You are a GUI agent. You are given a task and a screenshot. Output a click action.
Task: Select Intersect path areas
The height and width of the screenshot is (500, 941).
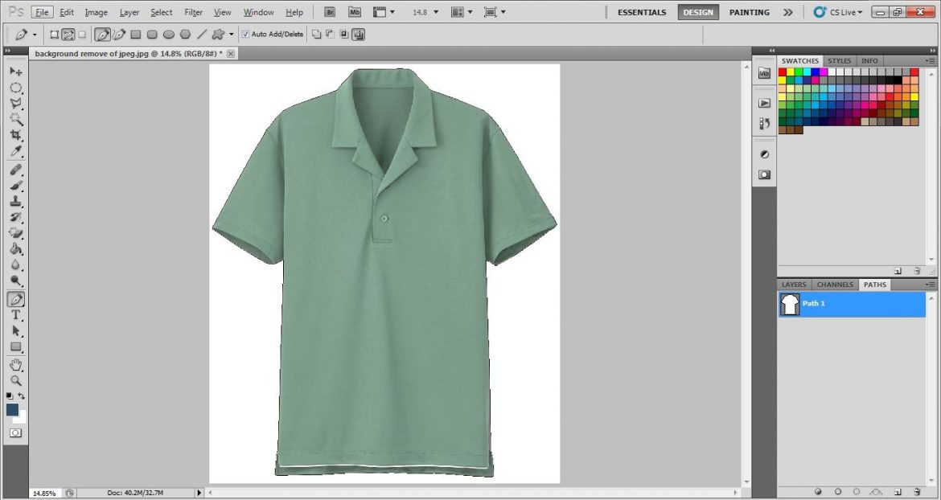click(344, 35)
